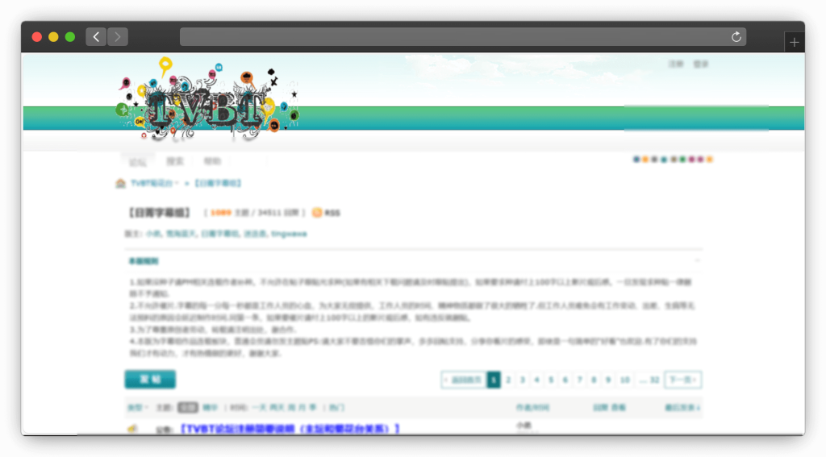The height and width of the screenshot is (457, 826).
Task: Go to page 6
Action: [x=565, y=380]
